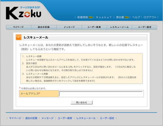Click the Kzoku logo
Viewport: 163px width, 126px height.
click(23, 13)
